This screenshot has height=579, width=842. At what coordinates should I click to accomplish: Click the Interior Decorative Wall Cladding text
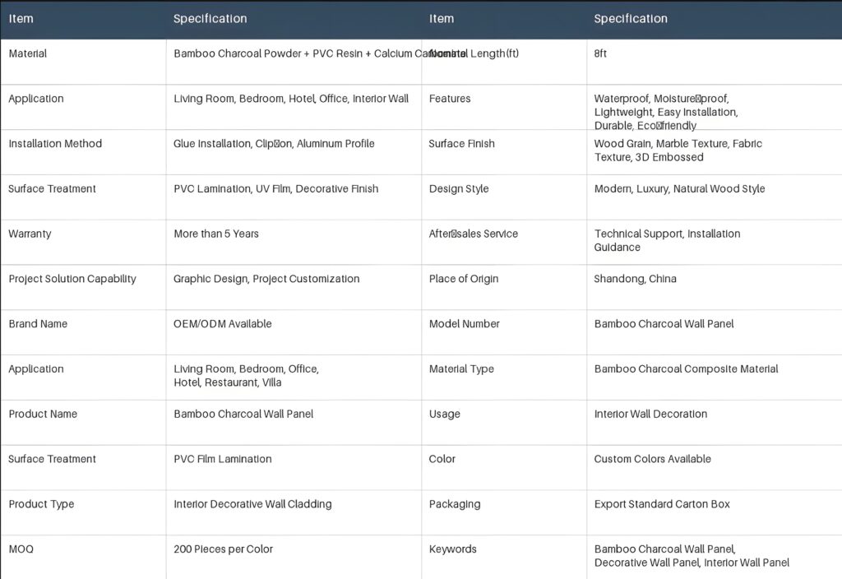pos(253,504)
